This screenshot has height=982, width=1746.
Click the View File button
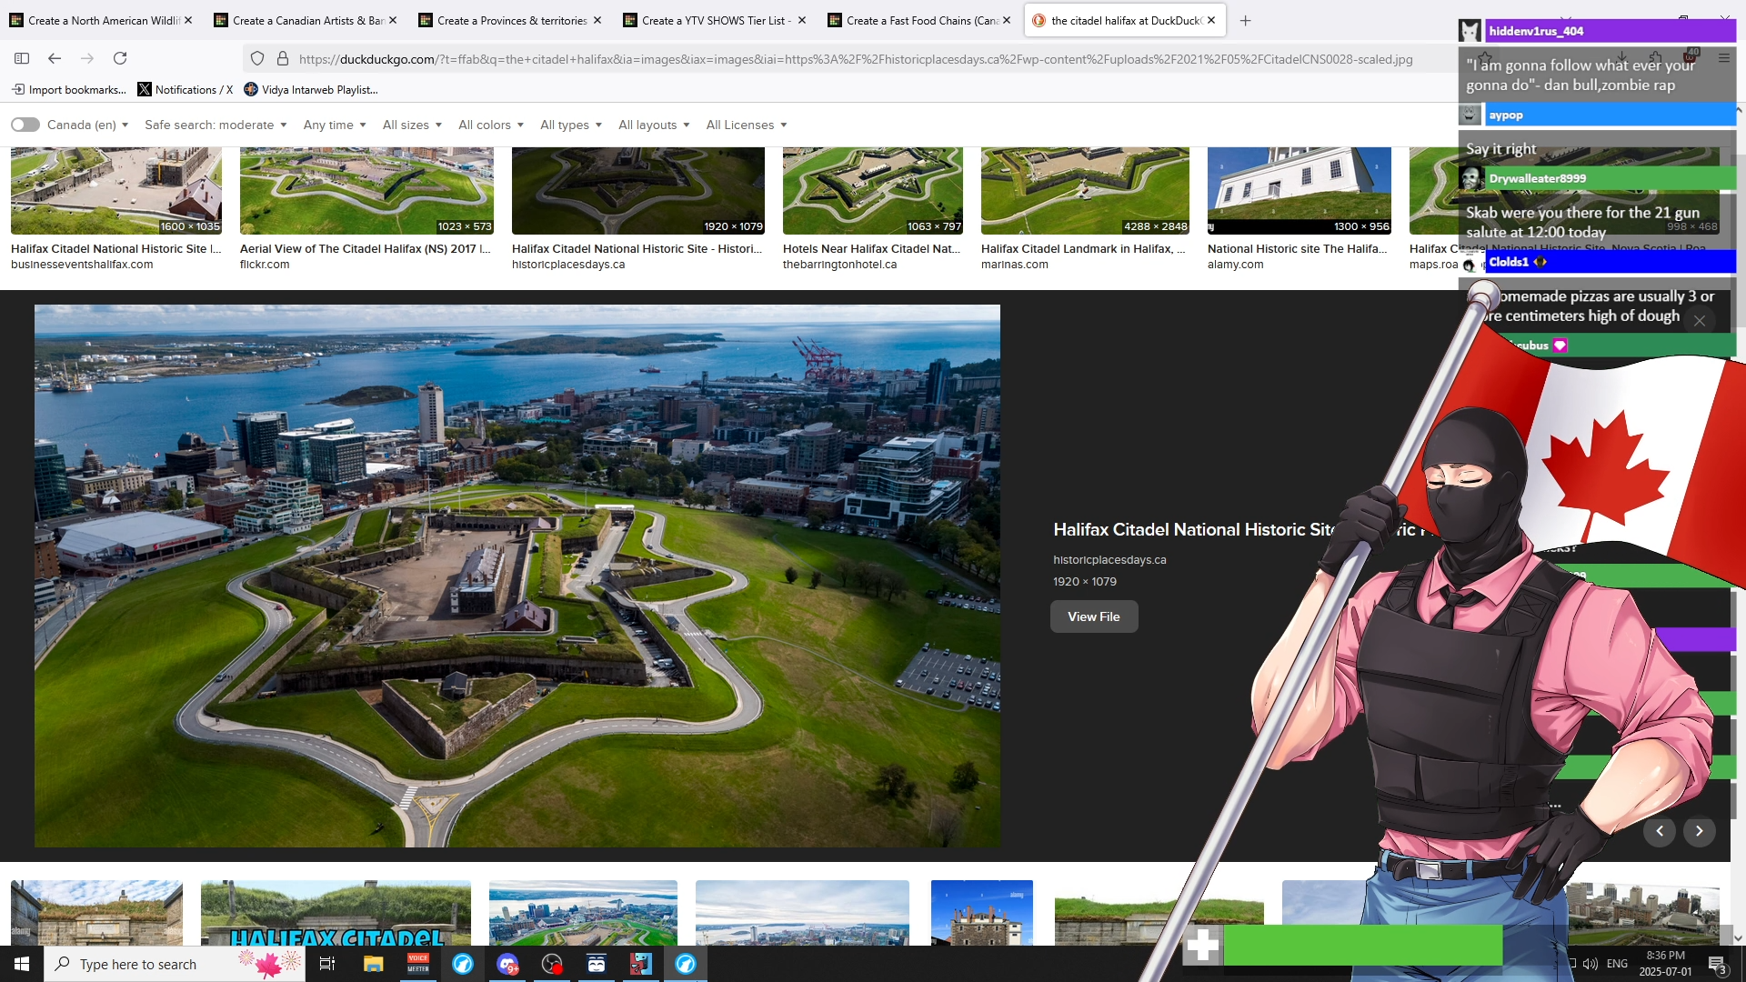point(1094,616)
